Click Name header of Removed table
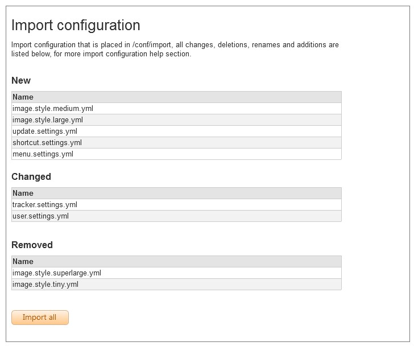The width and height of the screenshot is (414, 346). pos(23,261)
